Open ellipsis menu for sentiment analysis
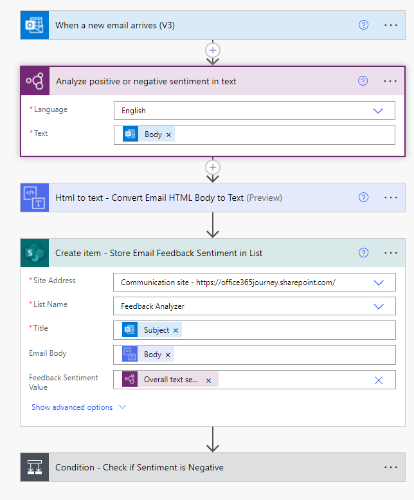 pos(390,81)
